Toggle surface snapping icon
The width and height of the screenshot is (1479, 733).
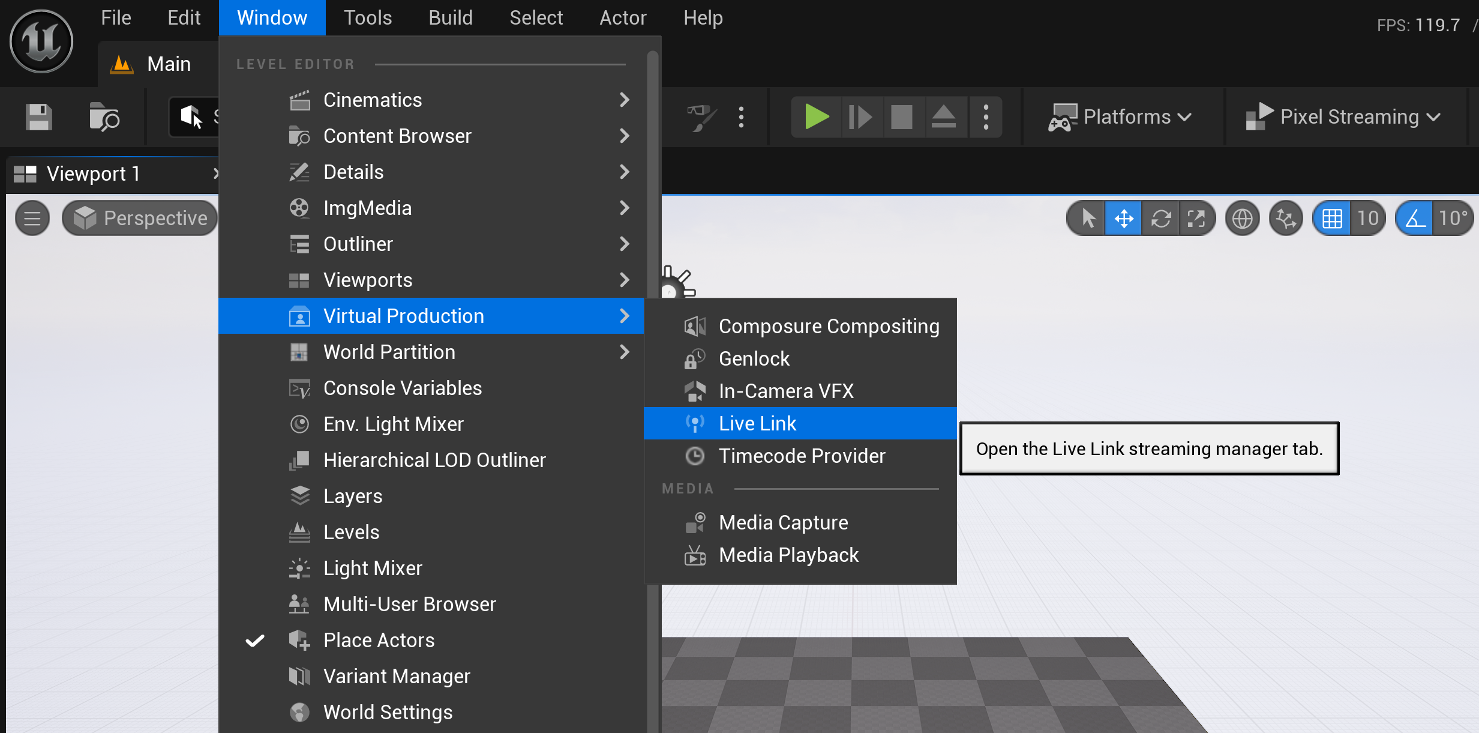pos(1286,218)
